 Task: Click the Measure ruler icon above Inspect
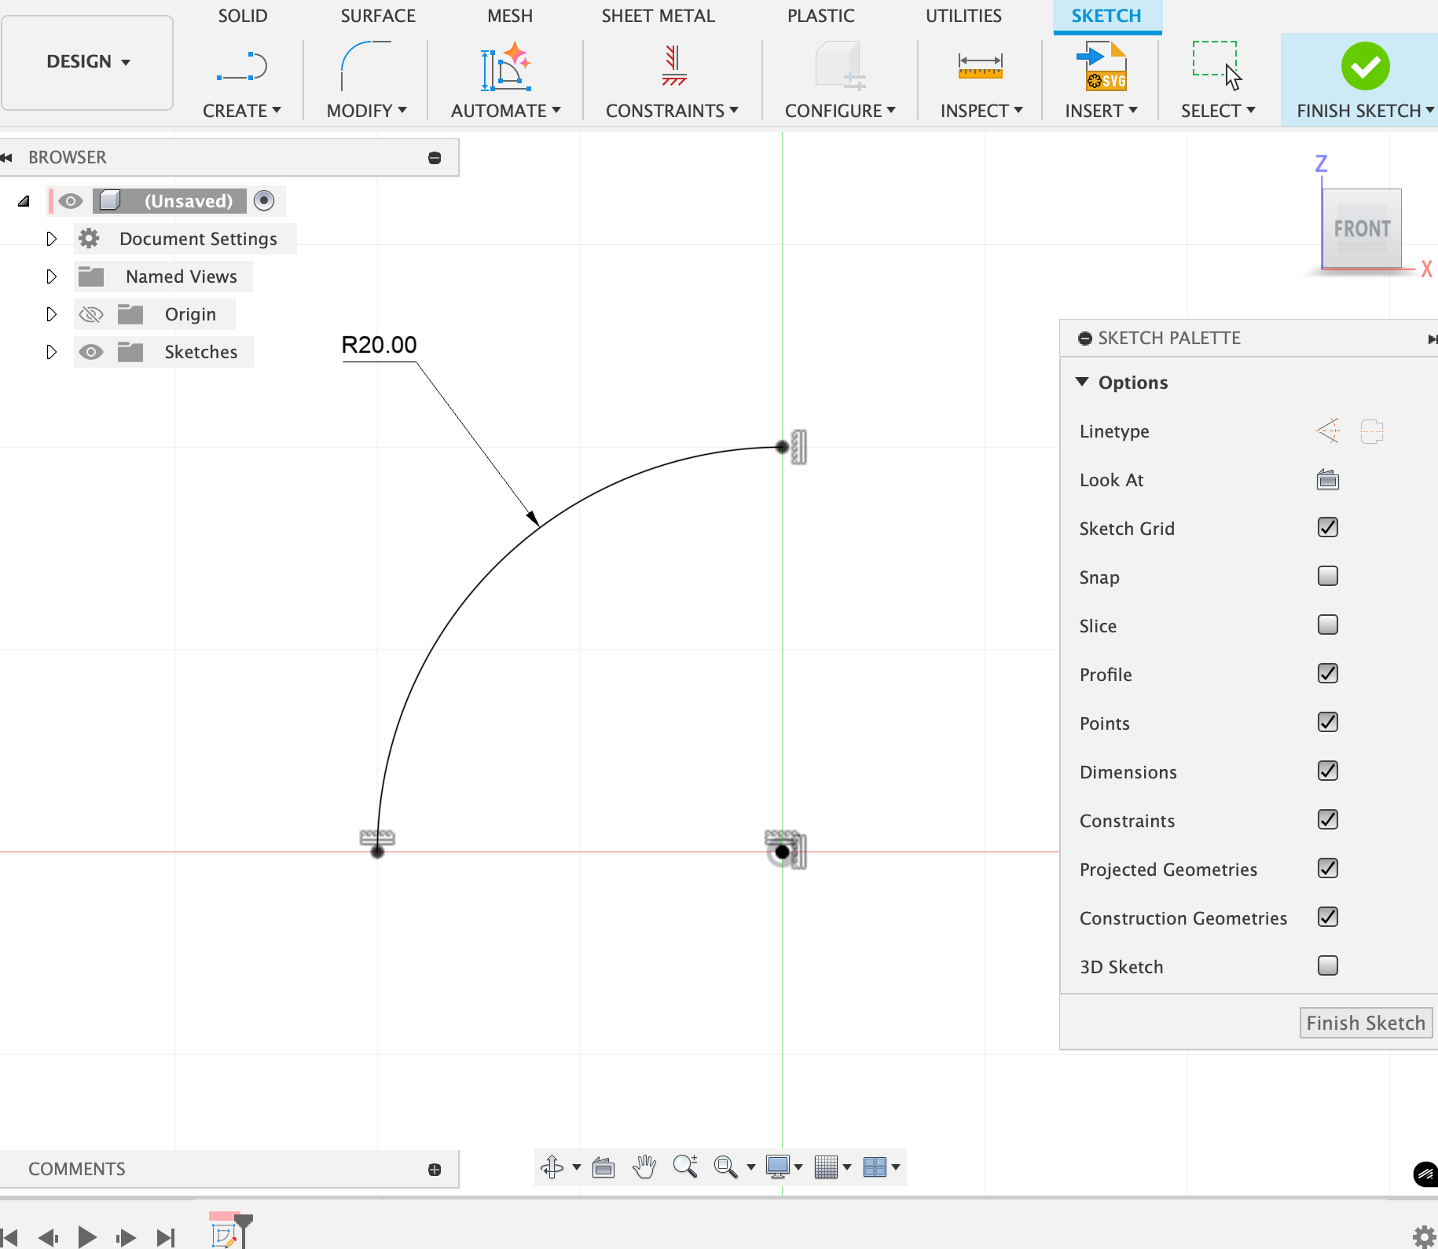point(980,66)
